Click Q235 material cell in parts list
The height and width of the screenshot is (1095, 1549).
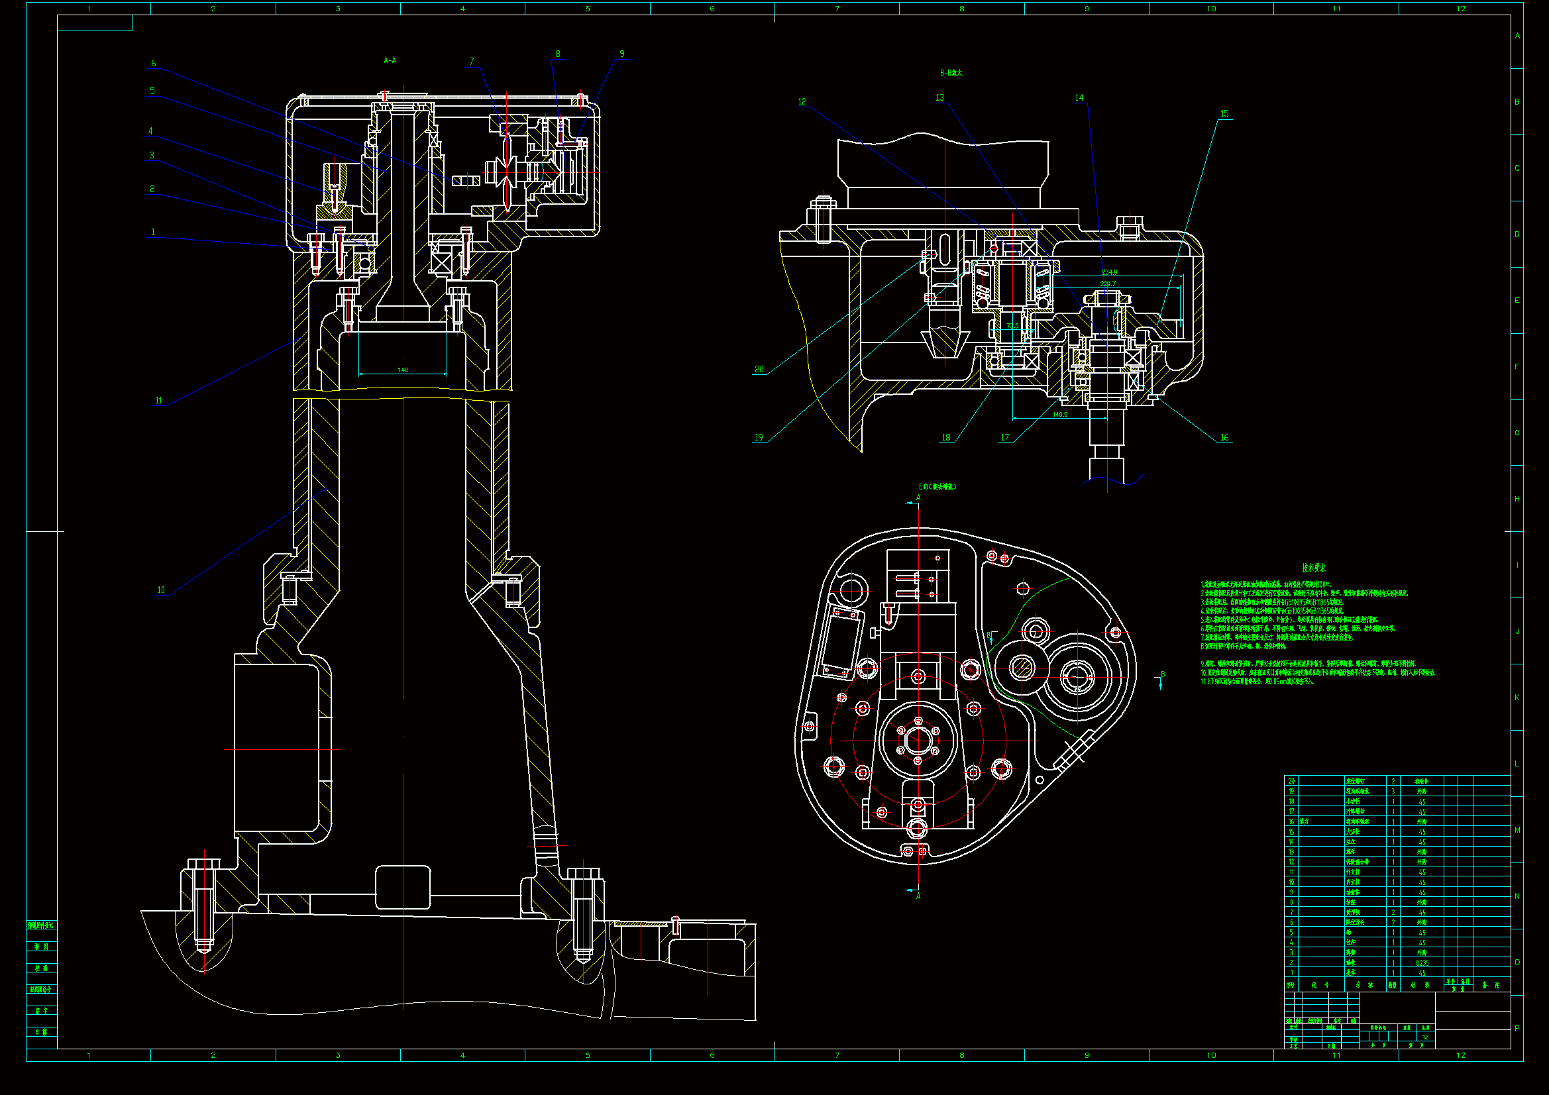coord(1422,963)
